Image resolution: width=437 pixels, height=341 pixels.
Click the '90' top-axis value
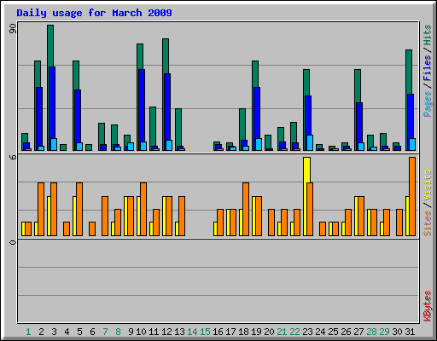point(13,29)
